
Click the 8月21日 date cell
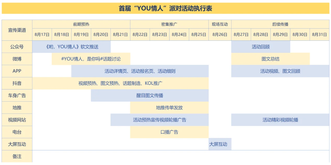pos(121,35)
